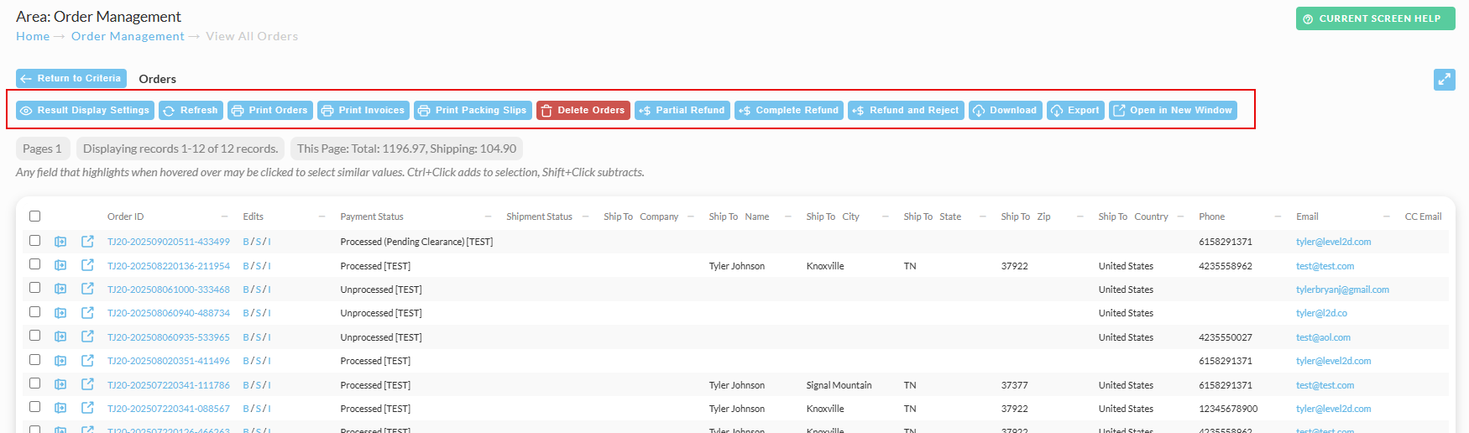This screenshot has width=1469, height=433.
Task: Refresh the orders list
Action: point(191,110)
